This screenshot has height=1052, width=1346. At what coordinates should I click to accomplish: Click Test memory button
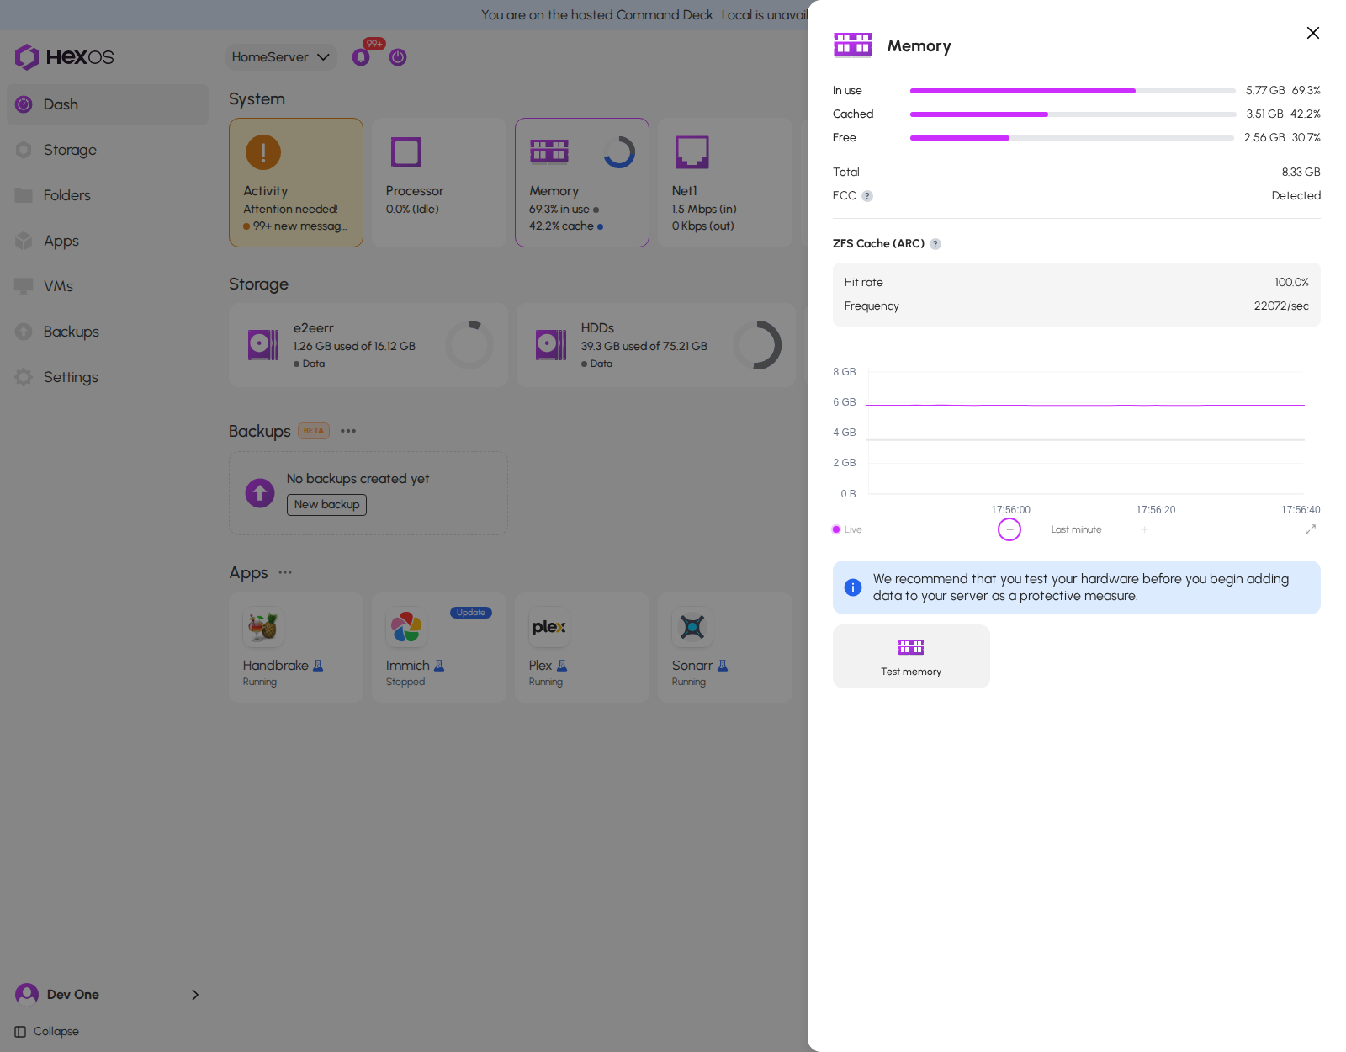click(x=911, y=656)
